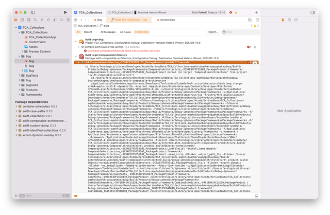Go back with the left chevron
This screenshot has width=330, height=215.
(81, 20)
